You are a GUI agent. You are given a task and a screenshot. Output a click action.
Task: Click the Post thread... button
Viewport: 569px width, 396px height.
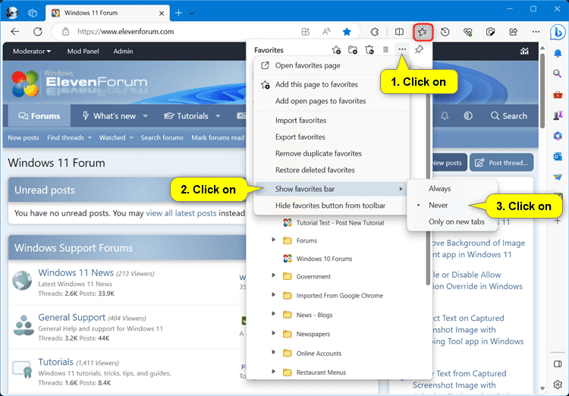click(x=501, y=162)
